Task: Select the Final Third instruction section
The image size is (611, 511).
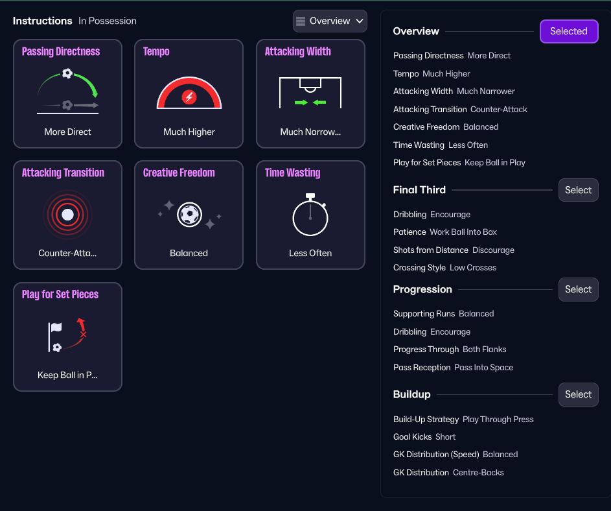Action: click(x=578, y=190)
